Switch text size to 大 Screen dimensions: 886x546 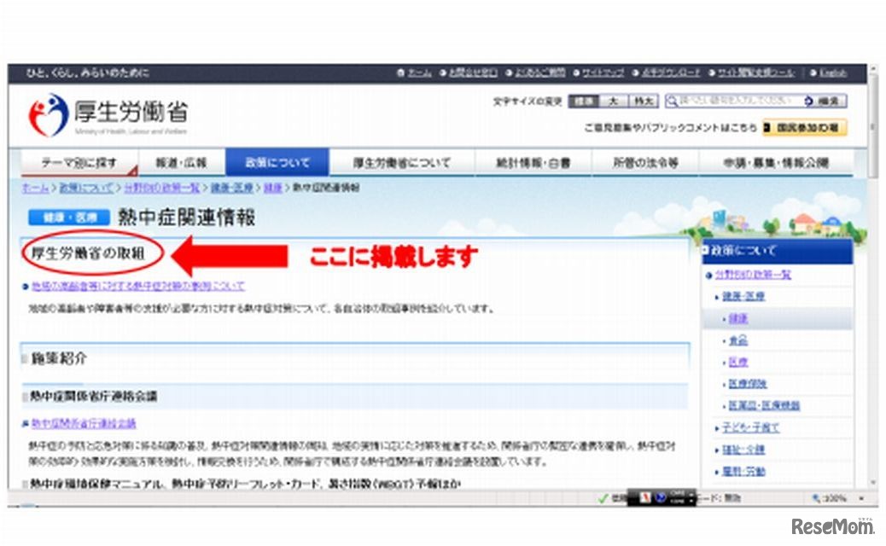(612, 100)
